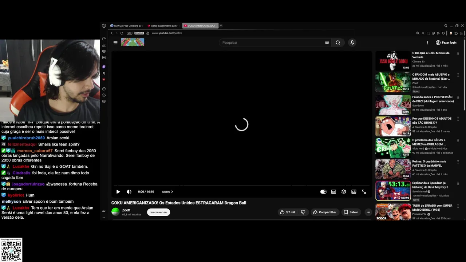Image resolution: width=466 pixels, height=262 pixels.
Task: Switch to Serial Experiments Lain tab
Action: pyautogui.click(x=163, y=26)
